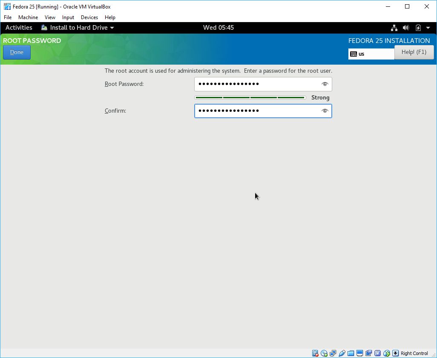The height and width of the screenshot is (358, 437).
Task: Click the GNOME network wired icon
Action: 394,28
